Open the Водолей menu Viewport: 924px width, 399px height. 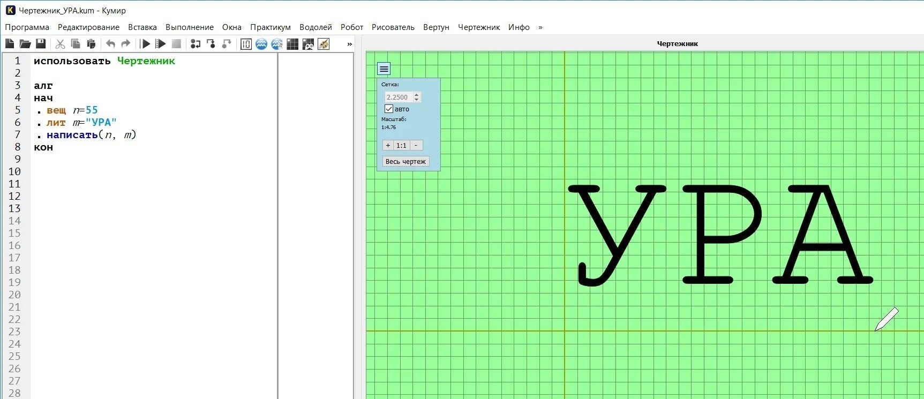(315, 27)
